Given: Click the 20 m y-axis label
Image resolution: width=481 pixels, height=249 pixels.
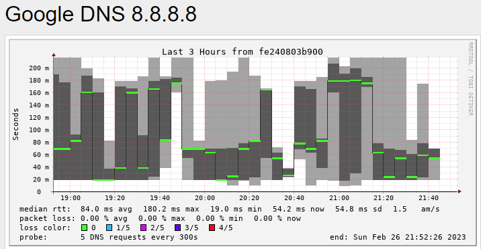Looking at the screenshot, I should point(41,179).
